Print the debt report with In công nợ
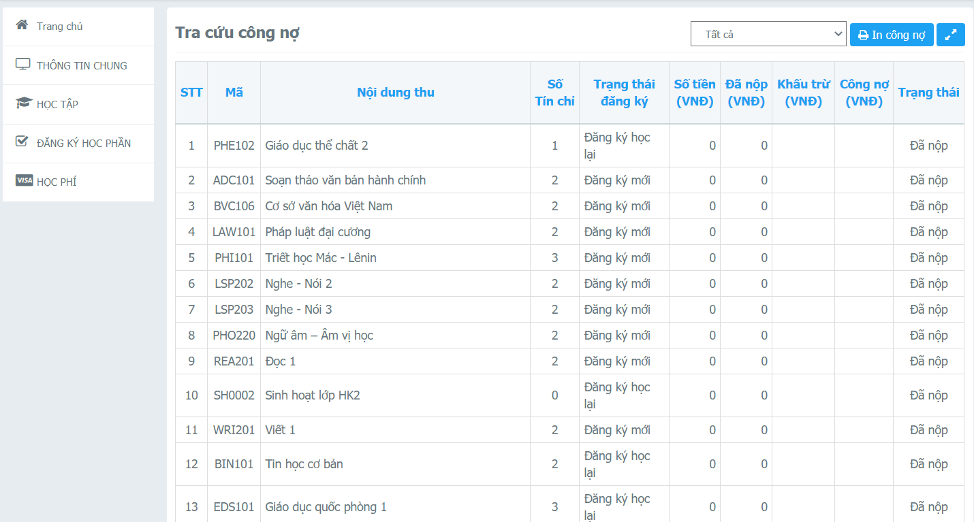Image resolution: width=974 pixels, height=522 pixels. (891, 35)
